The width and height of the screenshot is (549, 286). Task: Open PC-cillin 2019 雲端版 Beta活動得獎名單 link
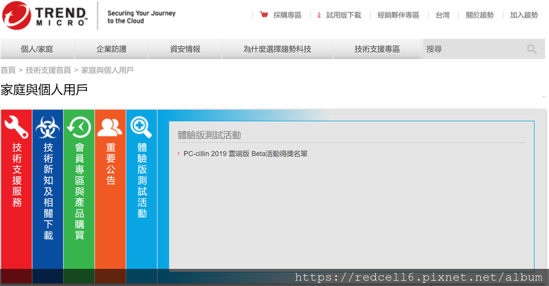tap(246, 154)
